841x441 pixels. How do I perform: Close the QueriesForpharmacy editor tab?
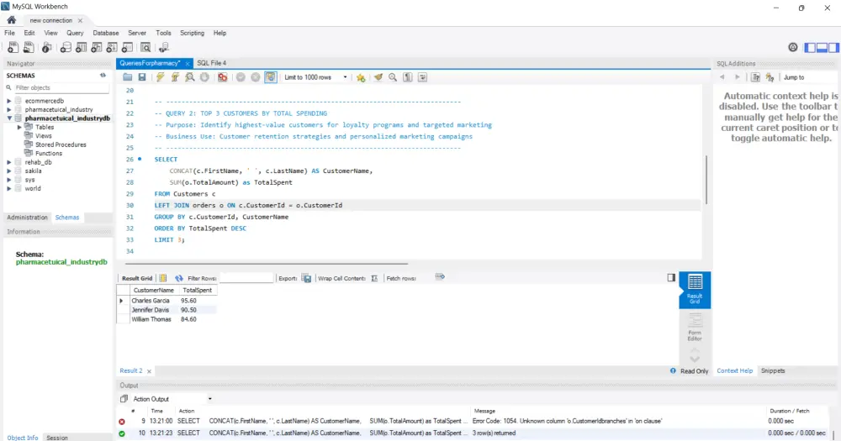tap(188, 63)
